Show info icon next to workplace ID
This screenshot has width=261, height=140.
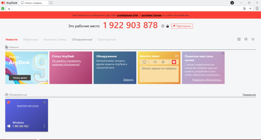pyautogui.click(x=163, y=26)
